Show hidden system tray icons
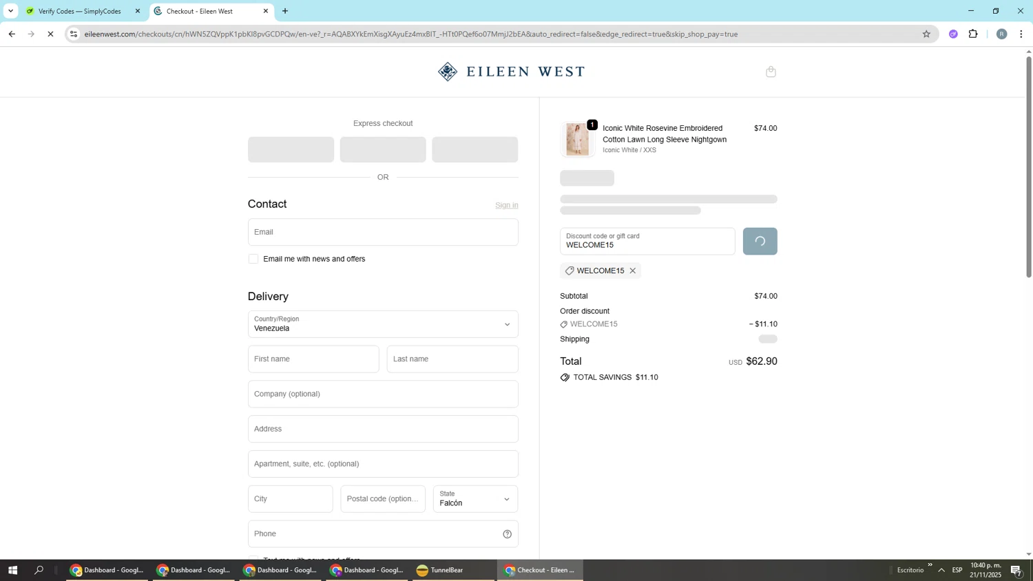1033x581 pixels. click(x=941, y=570)
